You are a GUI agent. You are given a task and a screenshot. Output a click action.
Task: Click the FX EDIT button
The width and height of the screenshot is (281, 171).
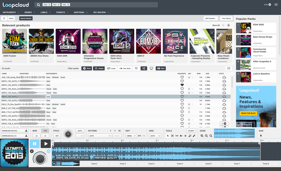pos(191,131)
